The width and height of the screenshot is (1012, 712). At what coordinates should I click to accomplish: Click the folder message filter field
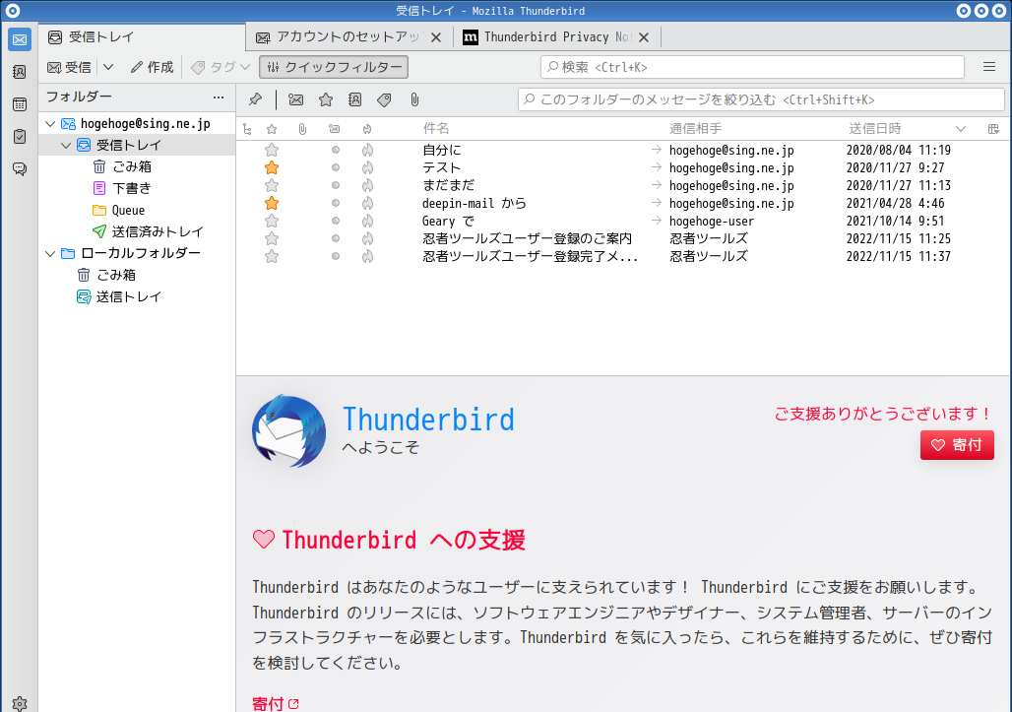coord(761,99)
